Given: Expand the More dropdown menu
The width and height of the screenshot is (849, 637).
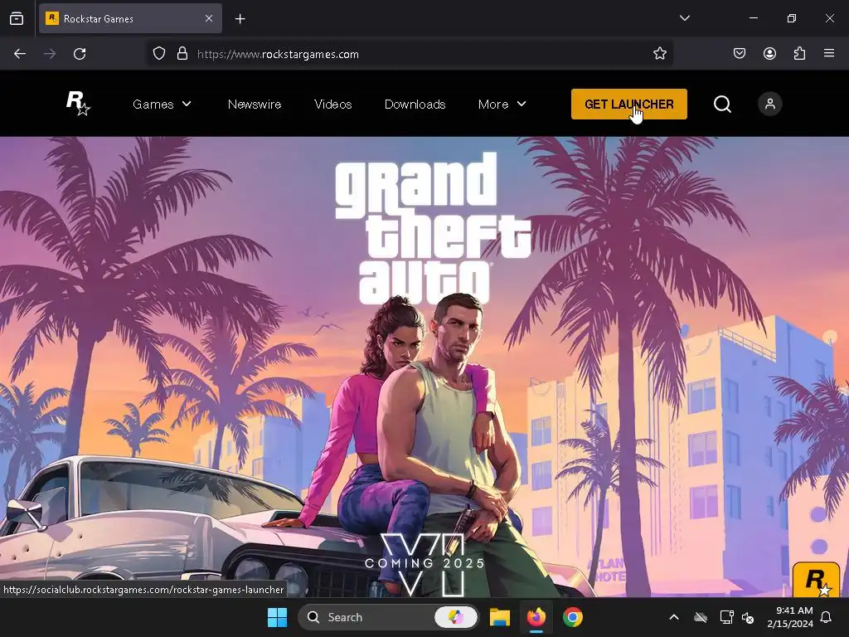Looking at the screenshot, I should tap(502, 104).
